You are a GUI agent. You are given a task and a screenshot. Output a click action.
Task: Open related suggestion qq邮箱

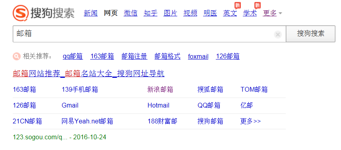[x=73, y=56]
